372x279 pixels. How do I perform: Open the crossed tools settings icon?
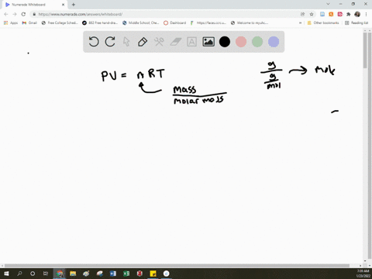(x=159, y=42)
